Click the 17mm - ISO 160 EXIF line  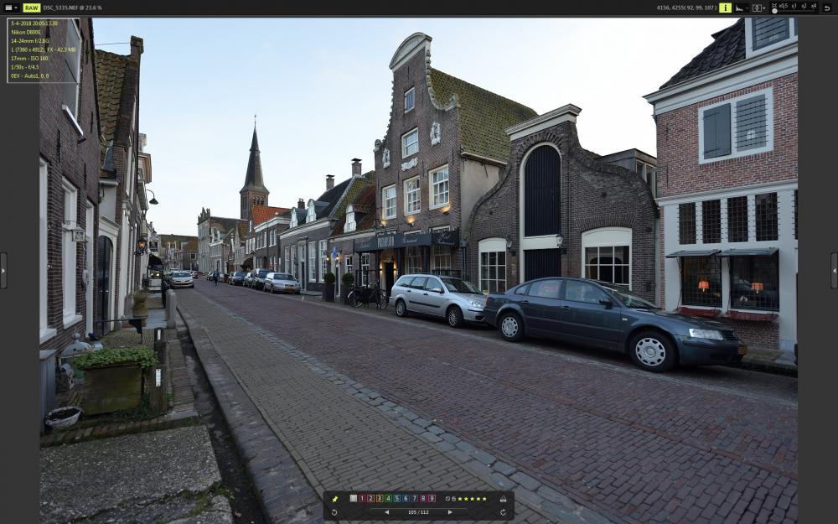click(29, 59)
